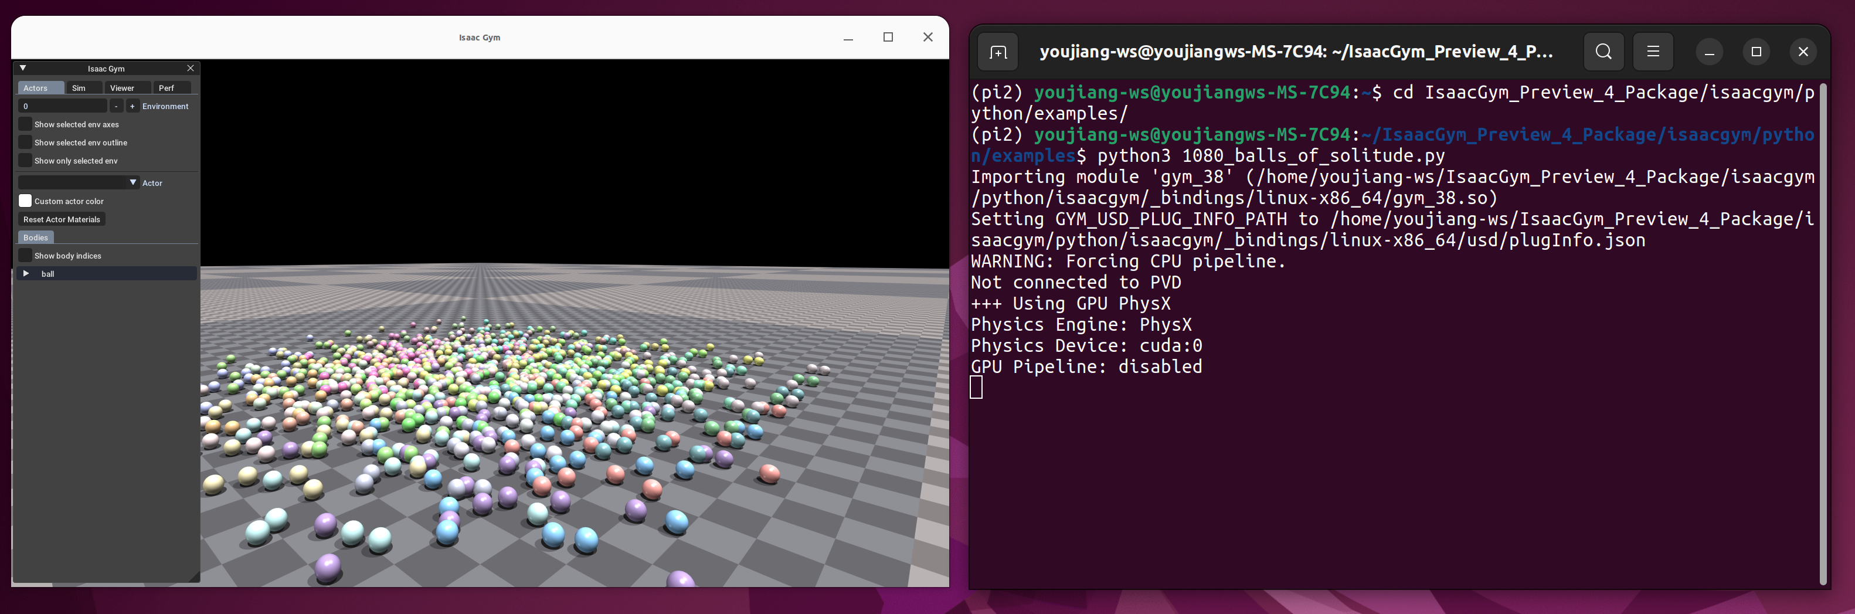
Task: Click the 'Not connected to PVD' line
Action: coord(1076,283)
